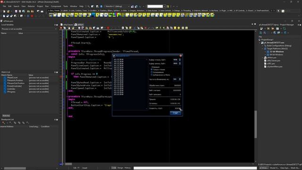Open the Component menu

(56, 6)
